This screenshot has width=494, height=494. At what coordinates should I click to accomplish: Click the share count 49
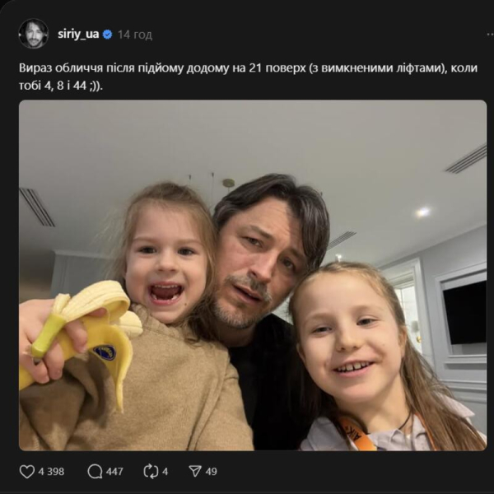(x=212, y=472)
